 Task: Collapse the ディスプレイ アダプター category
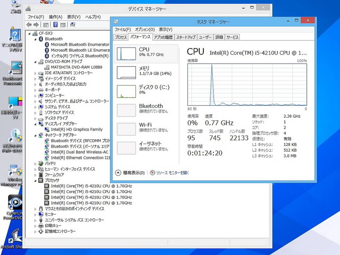click(35, 124)
